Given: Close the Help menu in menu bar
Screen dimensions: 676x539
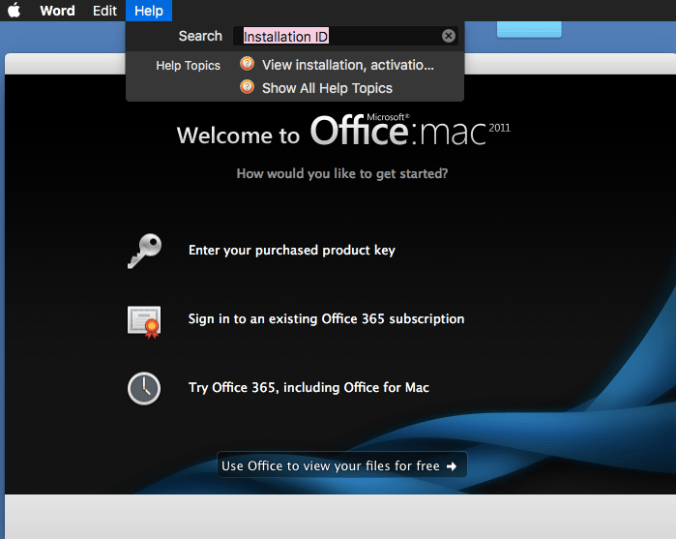Looking at the screenshot, I should click(149, 11).
